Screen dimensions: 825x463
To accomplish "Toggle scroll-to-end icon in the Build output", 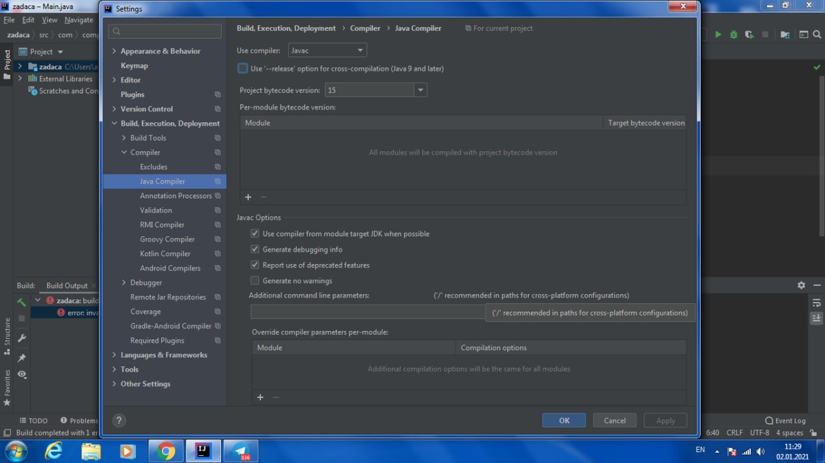I will pyautogui.click(x=816, y=318).
